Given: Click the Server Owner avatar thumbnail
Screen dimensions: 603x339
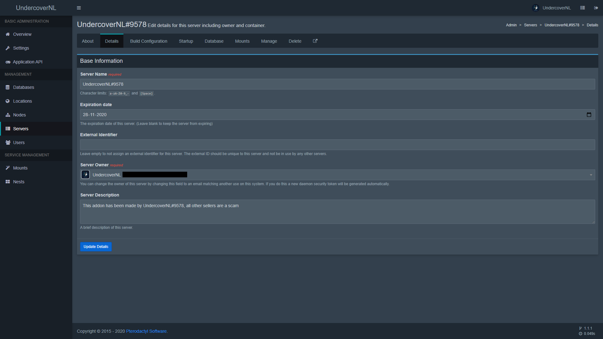Looking at the screenshot, I should click(x=85, y=175).
